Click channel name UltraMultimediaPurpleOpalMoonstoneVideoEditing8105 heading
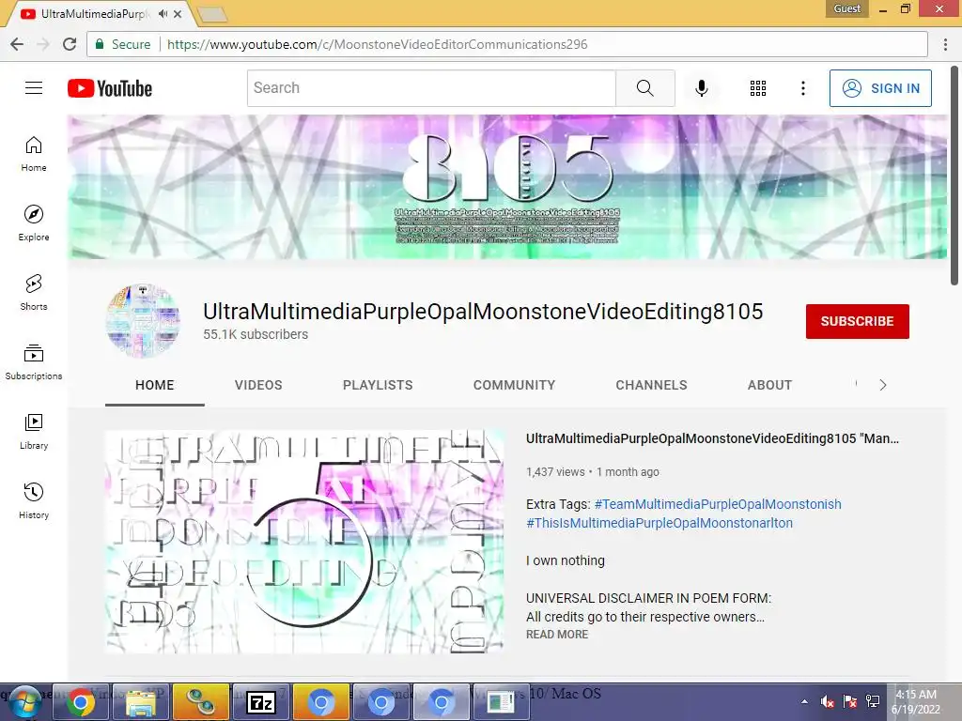Viewport: 962px width, 721px height. (x=483, y=312)
